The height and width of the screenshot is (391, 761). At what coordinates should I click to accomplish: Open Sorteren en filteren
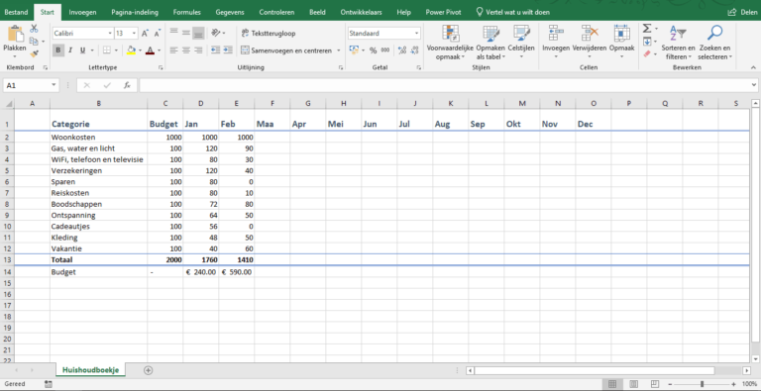678,43
